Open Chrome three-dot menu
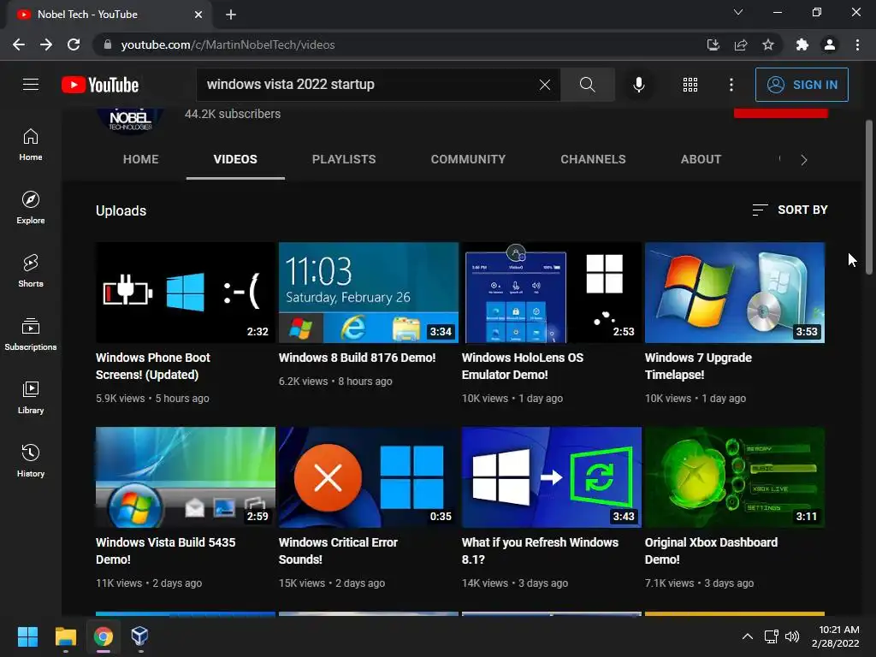Screen dimensions: 876x657 tap(857, 44)
